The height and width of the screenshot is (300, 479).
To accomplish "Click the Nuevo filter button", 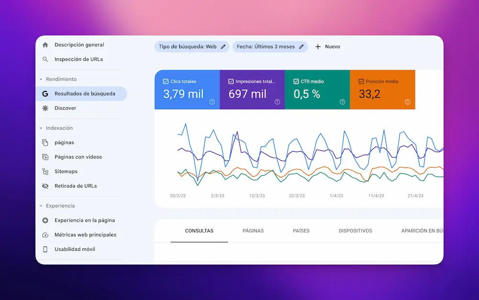I will (328, 47).
